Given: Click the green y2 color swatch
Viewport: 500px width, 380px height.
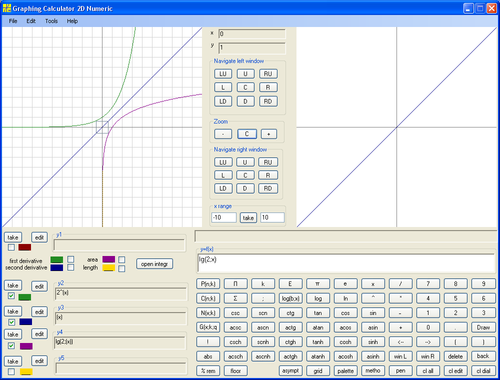Looking at the screenshot, I should coord(24,297).
